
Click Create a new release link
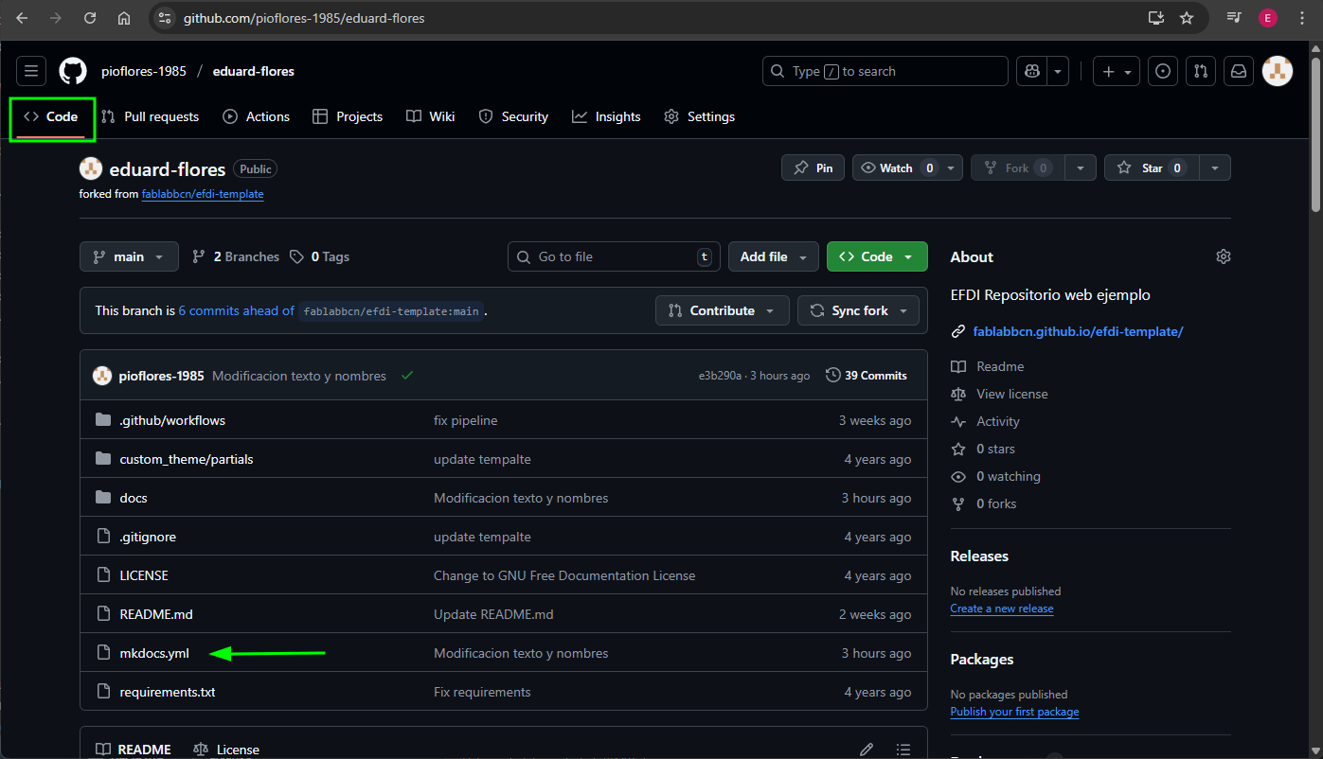tap(1001, 609)
